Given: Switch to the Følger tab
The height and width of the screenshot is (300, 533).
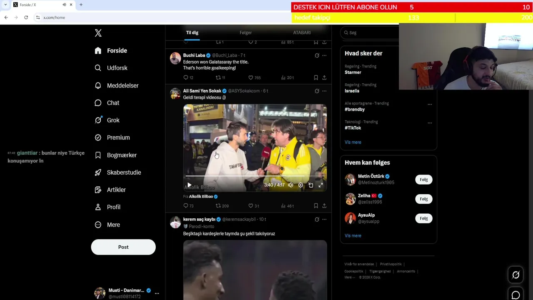Looking at the screenshot, I should click(246, 32).
